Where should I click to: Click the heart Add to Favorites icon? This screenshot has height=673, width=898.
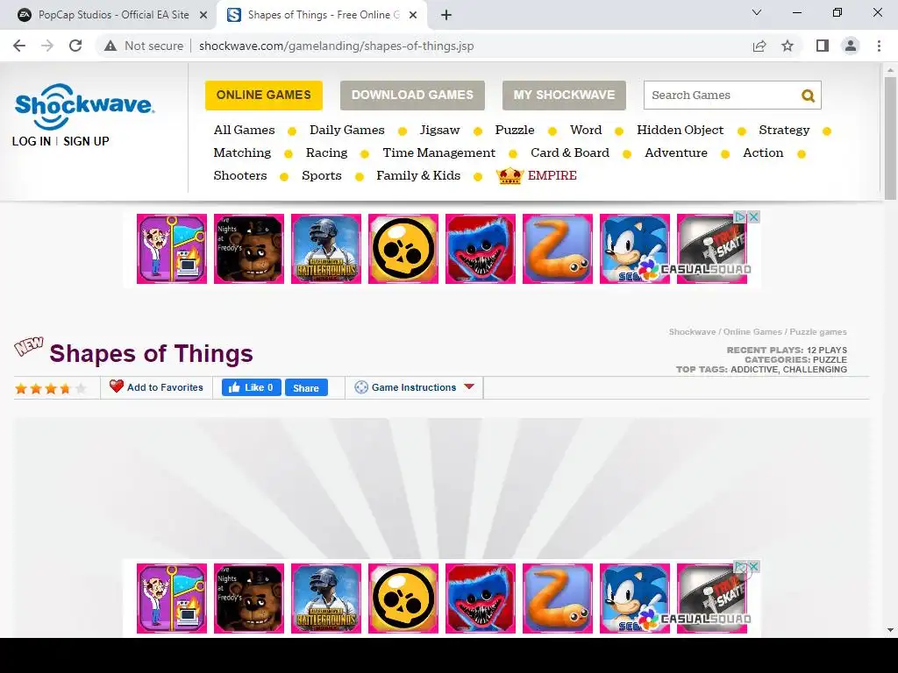[117, 386]
